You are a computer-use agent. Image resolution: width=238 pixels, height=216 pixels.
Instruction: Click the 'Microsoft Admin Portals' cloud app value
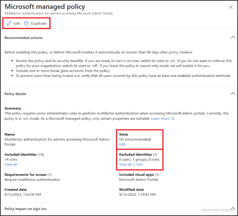coord(139,180)
